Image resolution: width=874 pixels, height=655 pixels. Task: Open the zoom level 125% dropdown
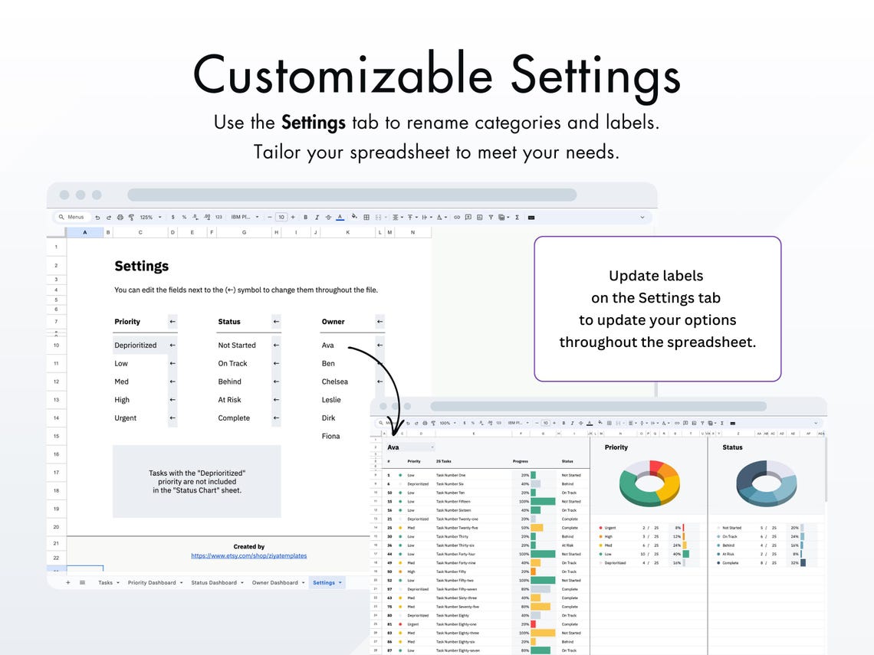point(150,217)
